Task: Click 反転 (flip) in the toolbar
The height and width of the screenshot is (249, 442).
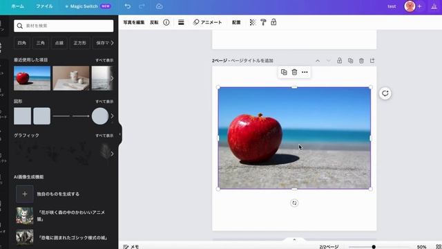Action: (x=154, y=22)
